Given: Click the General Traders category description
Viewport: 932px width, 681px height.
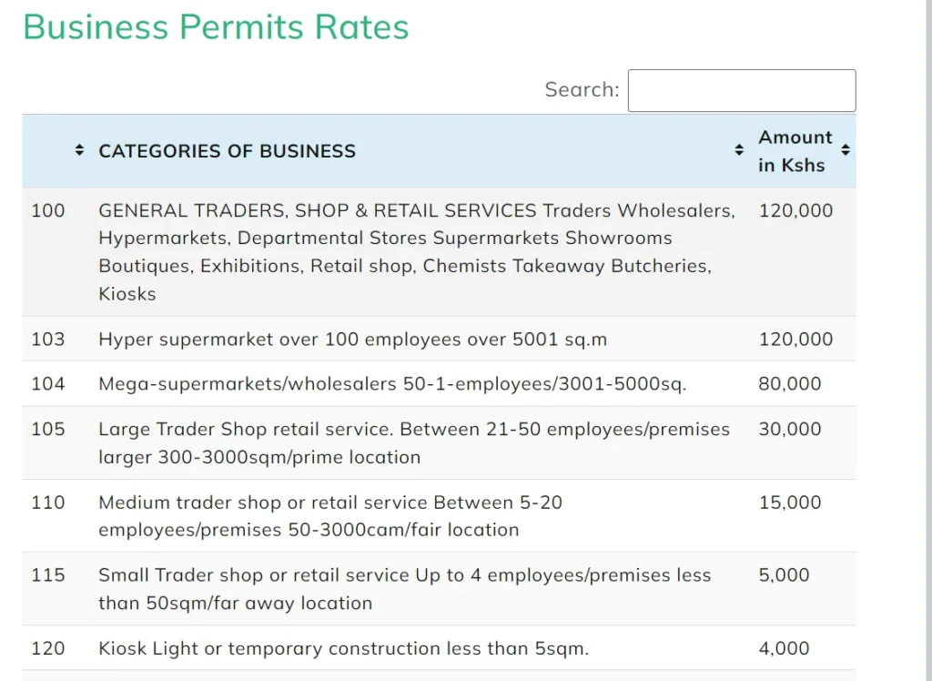Looking at the screenshot, I should pyautogui.click(x=416, y=251).
